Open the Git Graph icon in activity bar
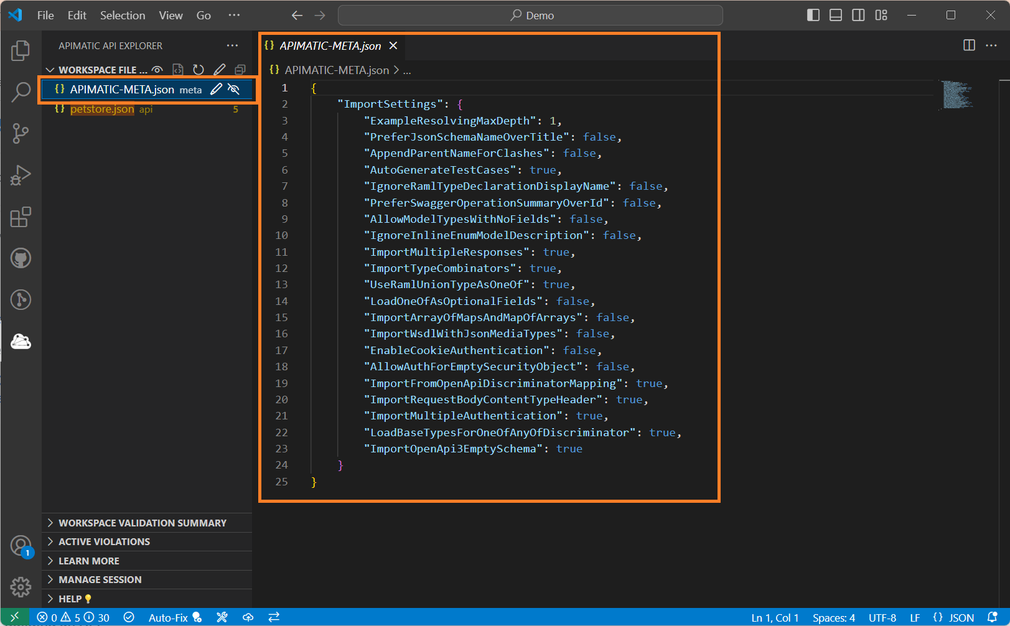This screenshot has height=626, width=1010. (x=21, y=299)
